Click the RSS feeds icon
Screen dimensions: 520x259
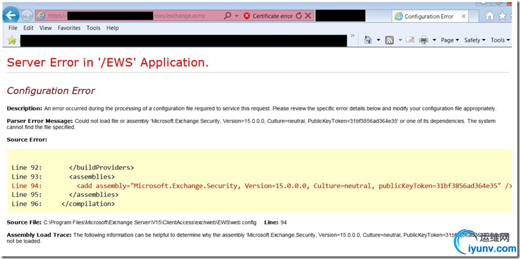point(389,40)
